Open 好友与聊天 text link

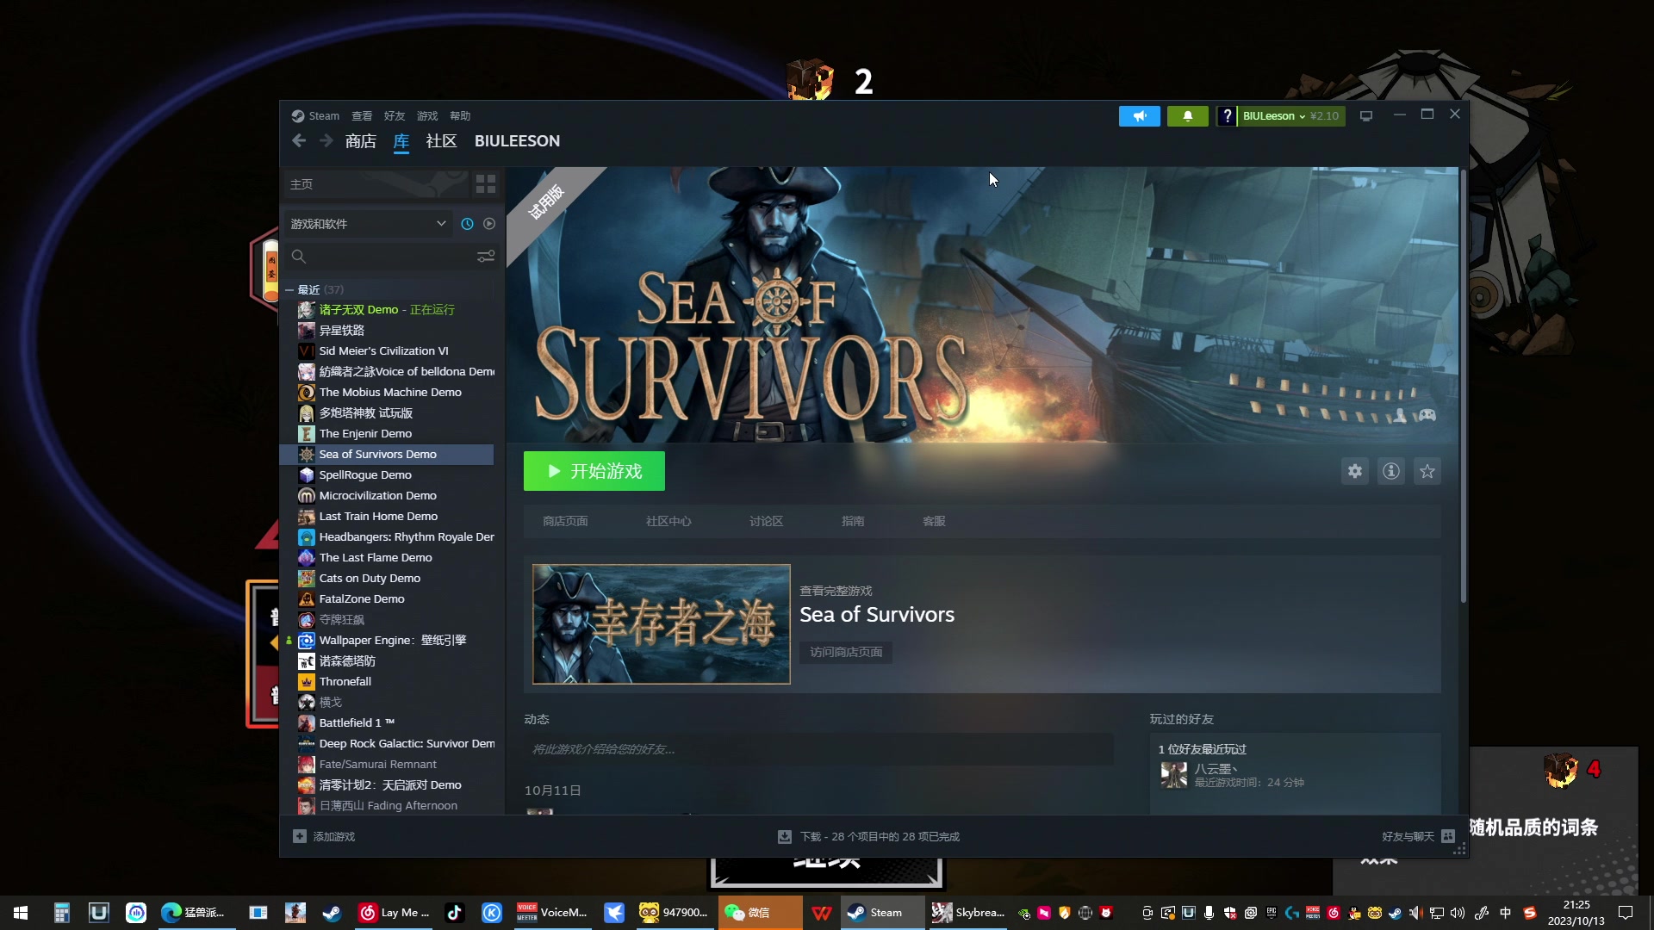coord(1408,837)
